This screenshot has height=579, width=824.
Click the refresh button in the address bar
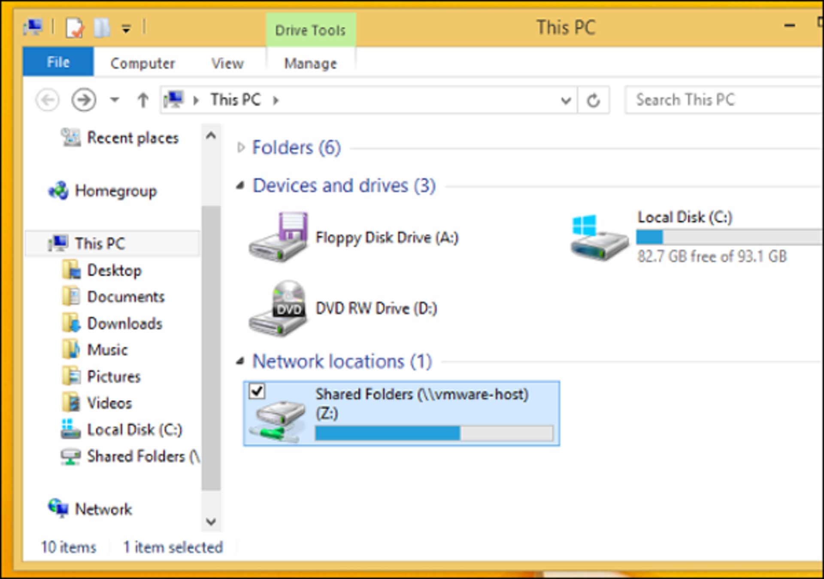pos(593,100)
